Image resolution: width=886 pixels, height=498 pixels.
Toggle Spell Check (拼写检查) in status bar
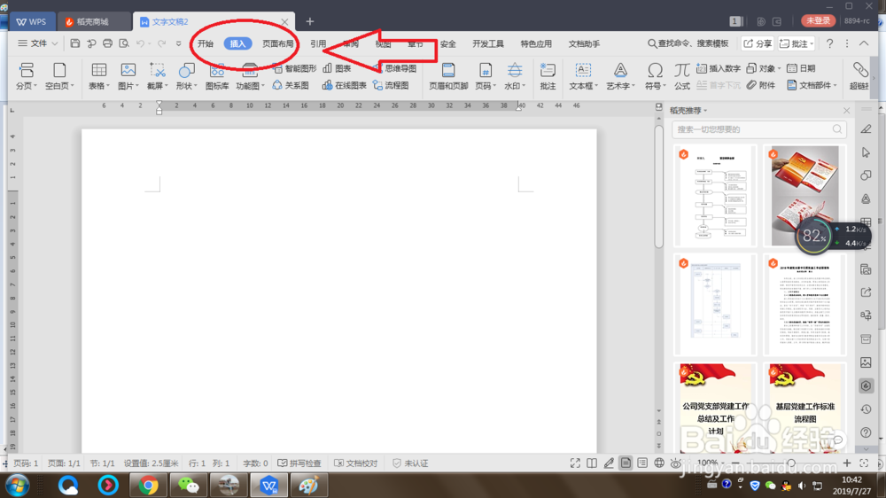299,463
